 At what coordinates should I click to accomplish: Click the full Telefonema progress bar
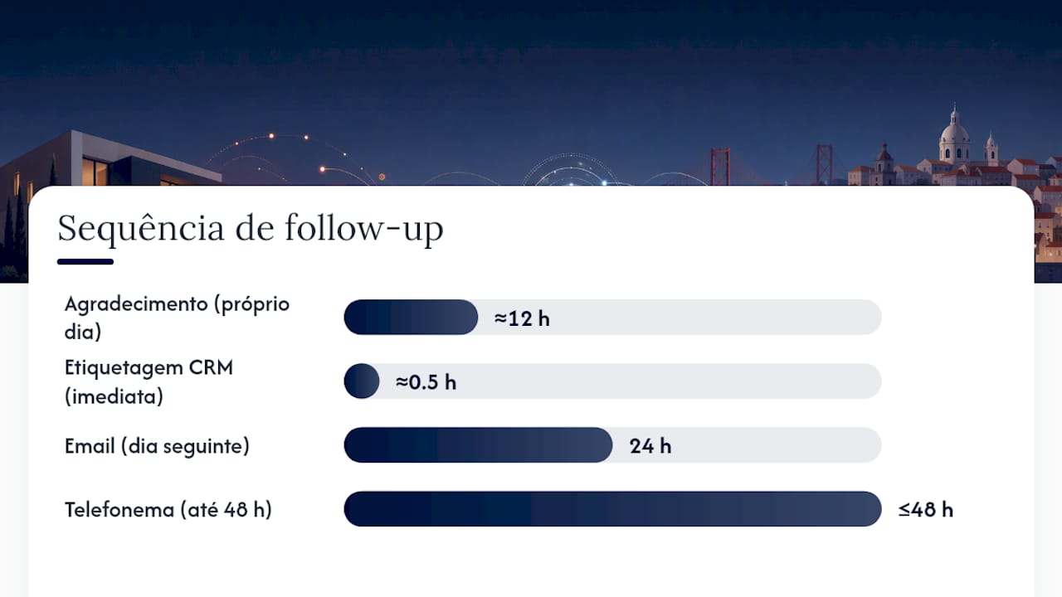(x=612, y=509)
